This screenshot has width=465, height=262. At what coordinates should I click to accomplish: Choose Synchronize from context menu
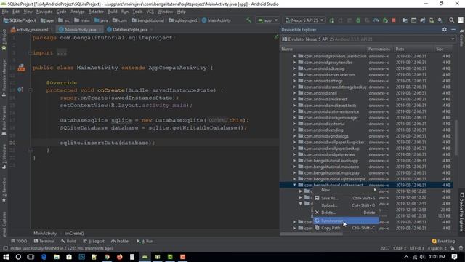[x=346, y=221]
